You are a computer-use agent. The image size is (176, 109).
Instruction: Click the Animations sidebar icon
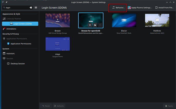(4, 29)
